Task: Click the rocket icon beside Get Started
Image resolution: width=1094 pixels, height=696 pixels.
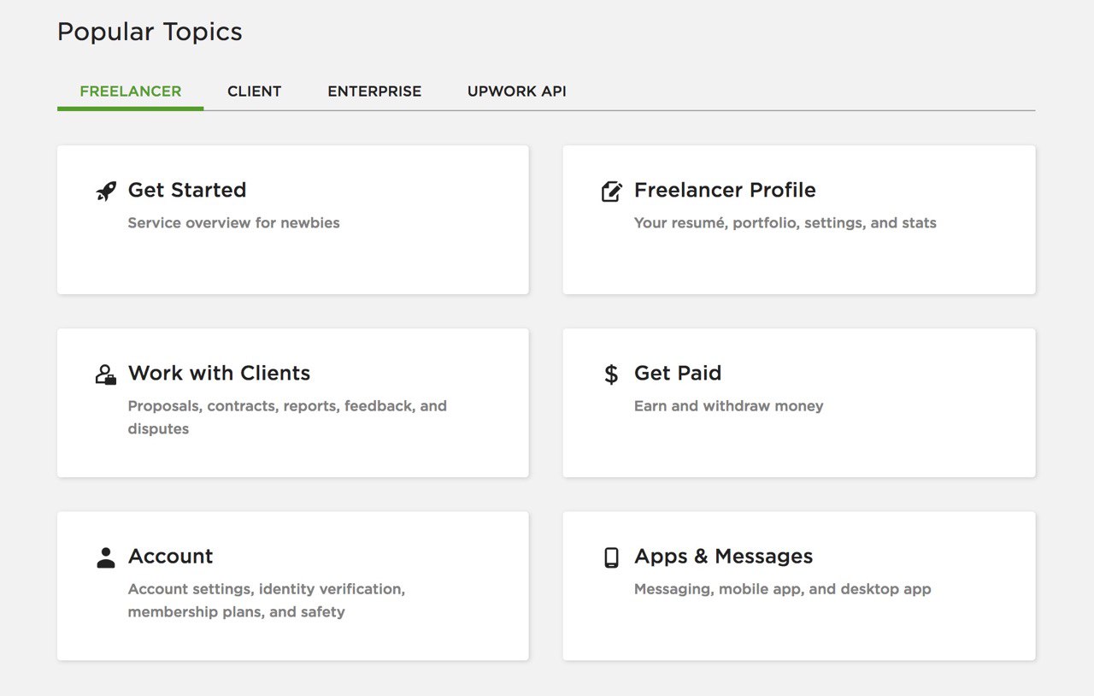Action: pos(106,191)
